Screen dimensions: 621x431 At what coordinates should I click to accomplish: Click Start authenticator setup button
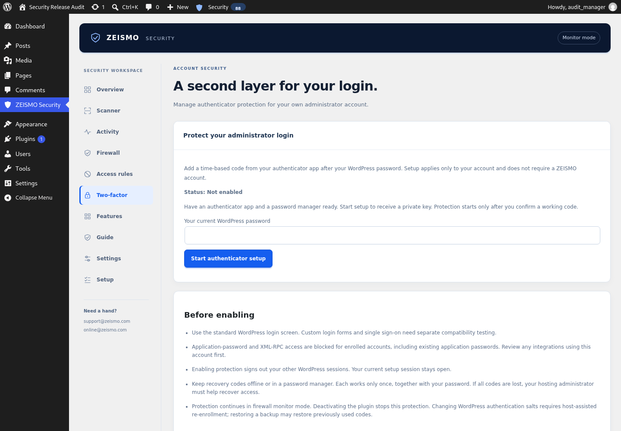coord(228,259)
